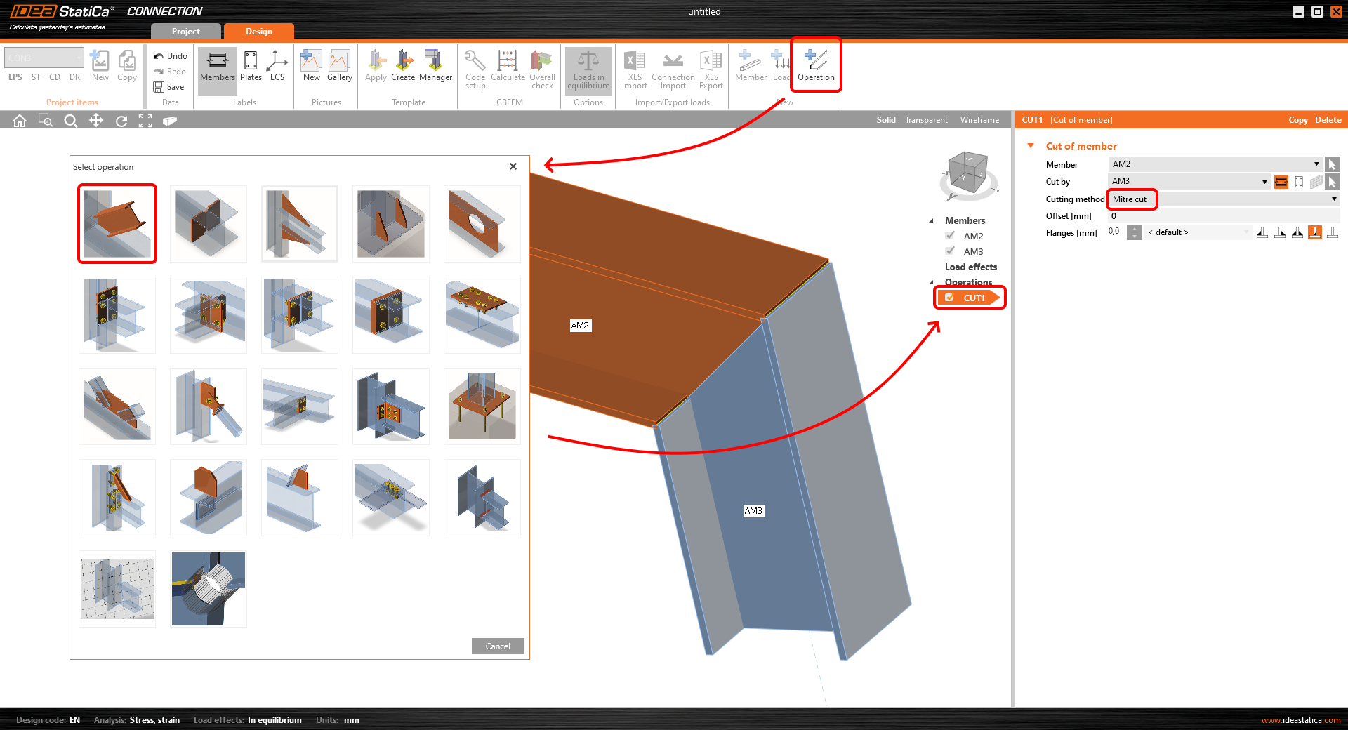Click the Flanges value stepper arrows

[1135, 232]
